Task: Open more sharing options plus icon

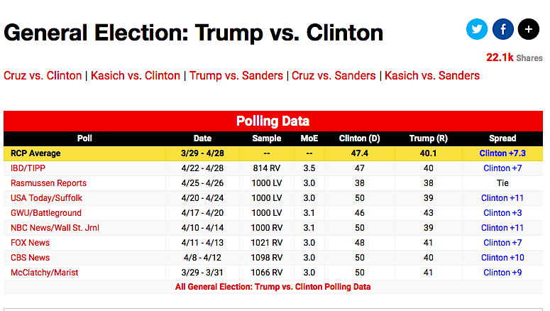Action: click(528, 29)
